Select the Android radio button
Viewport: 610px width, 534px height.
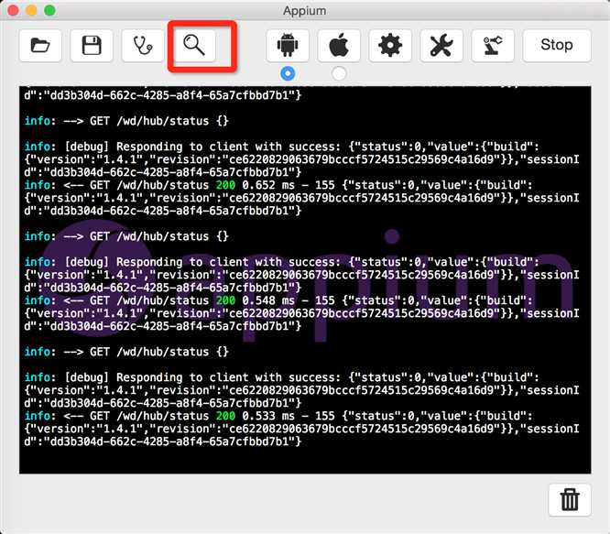[288, 73]
